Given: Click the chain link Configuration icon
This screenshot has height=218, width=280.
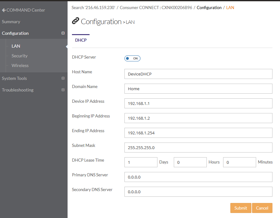Looking at the screenshot, I should point(75,21).
